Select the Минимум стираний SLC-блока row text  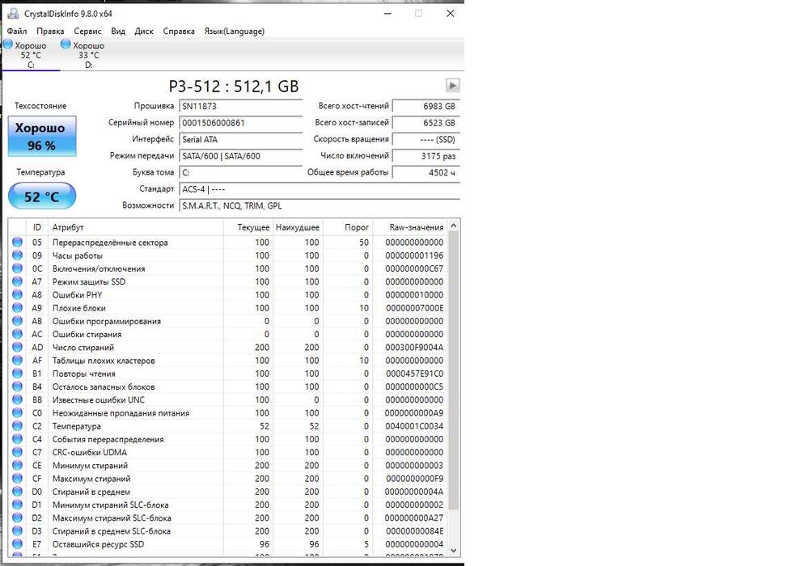click(x=110, y=505)
